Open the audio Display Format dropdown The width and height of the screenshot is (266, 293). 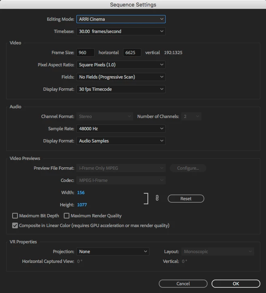[x=121, y=141]
